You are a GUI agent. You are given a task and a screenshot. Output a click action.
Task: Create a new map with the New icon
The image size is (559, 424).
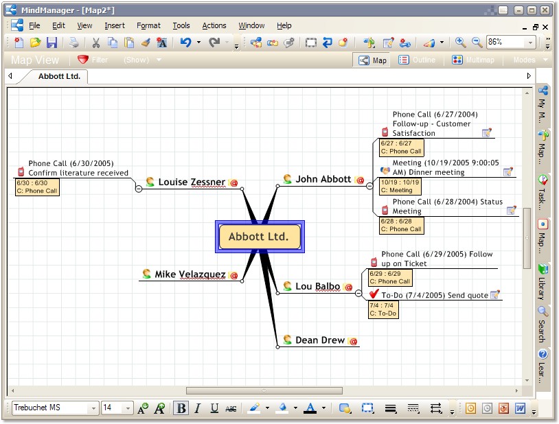click(19, 43)
